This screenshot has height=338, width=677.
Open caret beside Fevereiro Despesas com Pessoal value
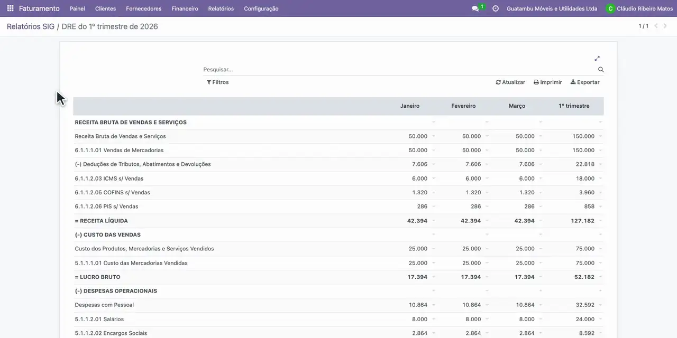coord(487,305)
